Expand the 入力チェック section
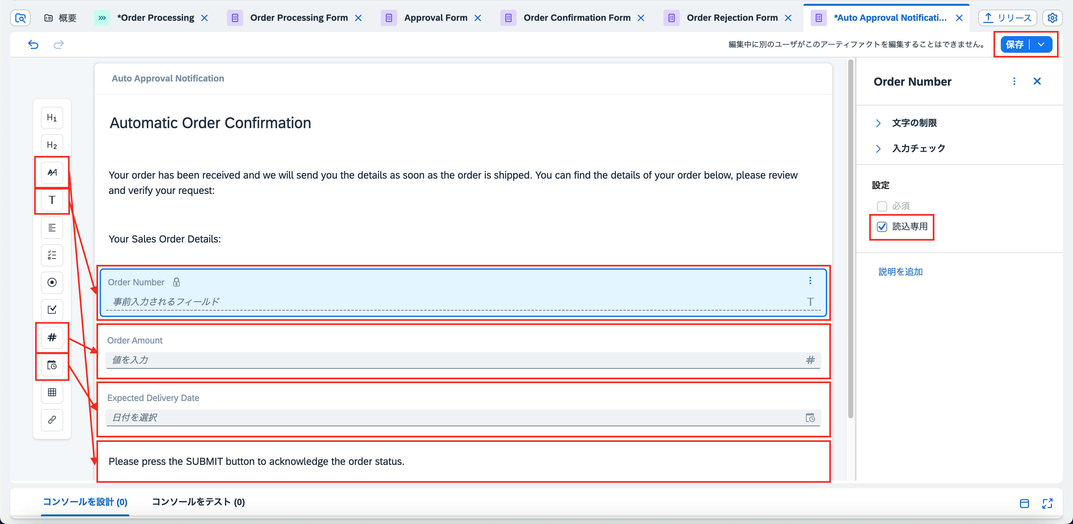Image resolution: width=1073 pixels, height=524 pixels. pos(878,148)
